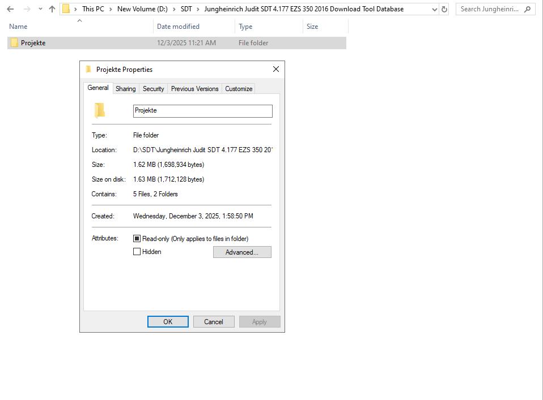
Task: Click the large folder icon in Properties
Action: click(99, 111)
